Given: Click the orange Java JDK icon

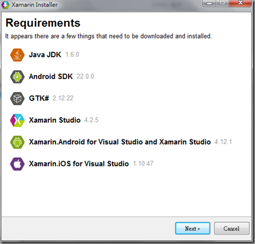Looking at the screenshot, I should (x=17, y=55).
